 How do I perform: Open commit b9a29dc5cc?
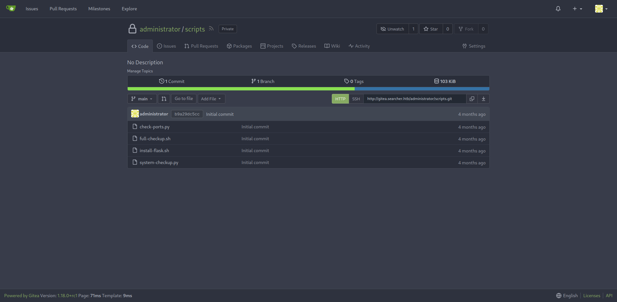[x=187, y=114]
